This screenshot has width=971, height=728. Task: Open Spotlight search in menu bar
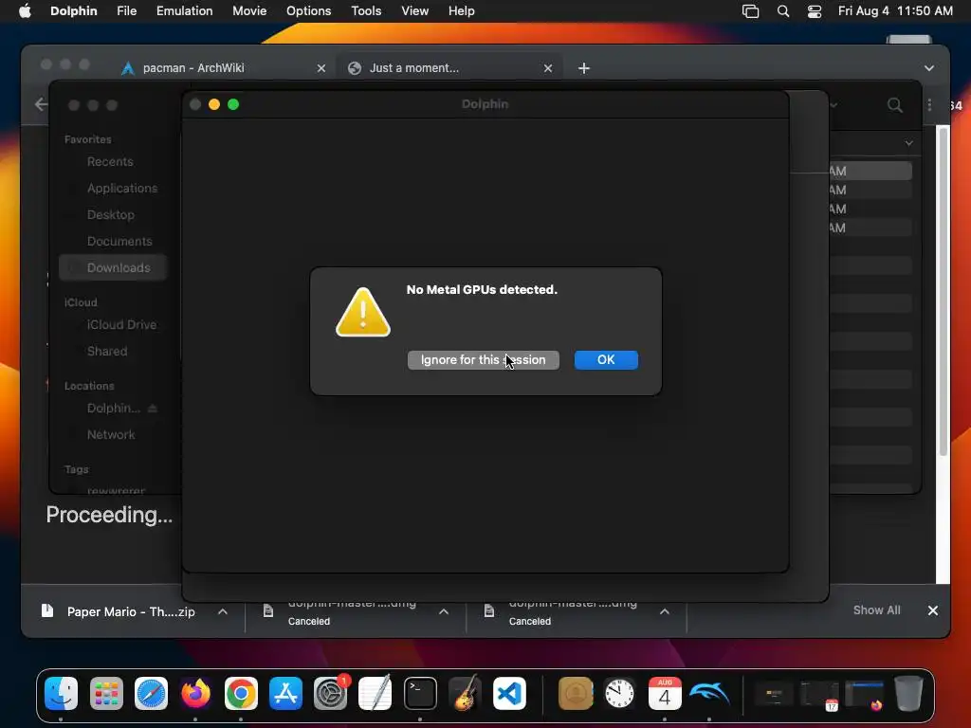[x=782, y=11]
